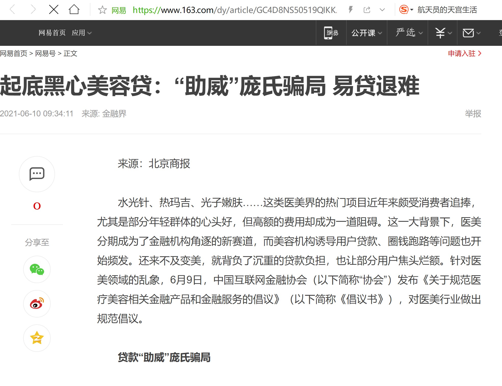Click the 申请入驻 link

(465, 53)
